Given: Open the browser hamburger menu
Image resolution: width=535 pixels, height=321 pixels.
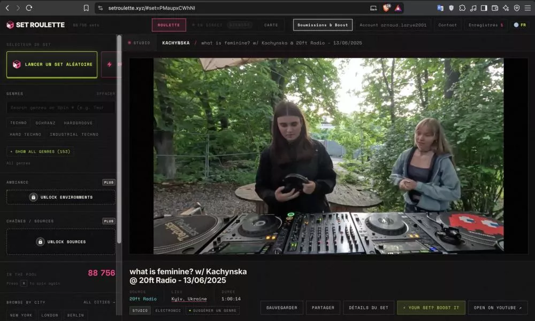Looking at the screenshot, I should (x=528, y=8).
